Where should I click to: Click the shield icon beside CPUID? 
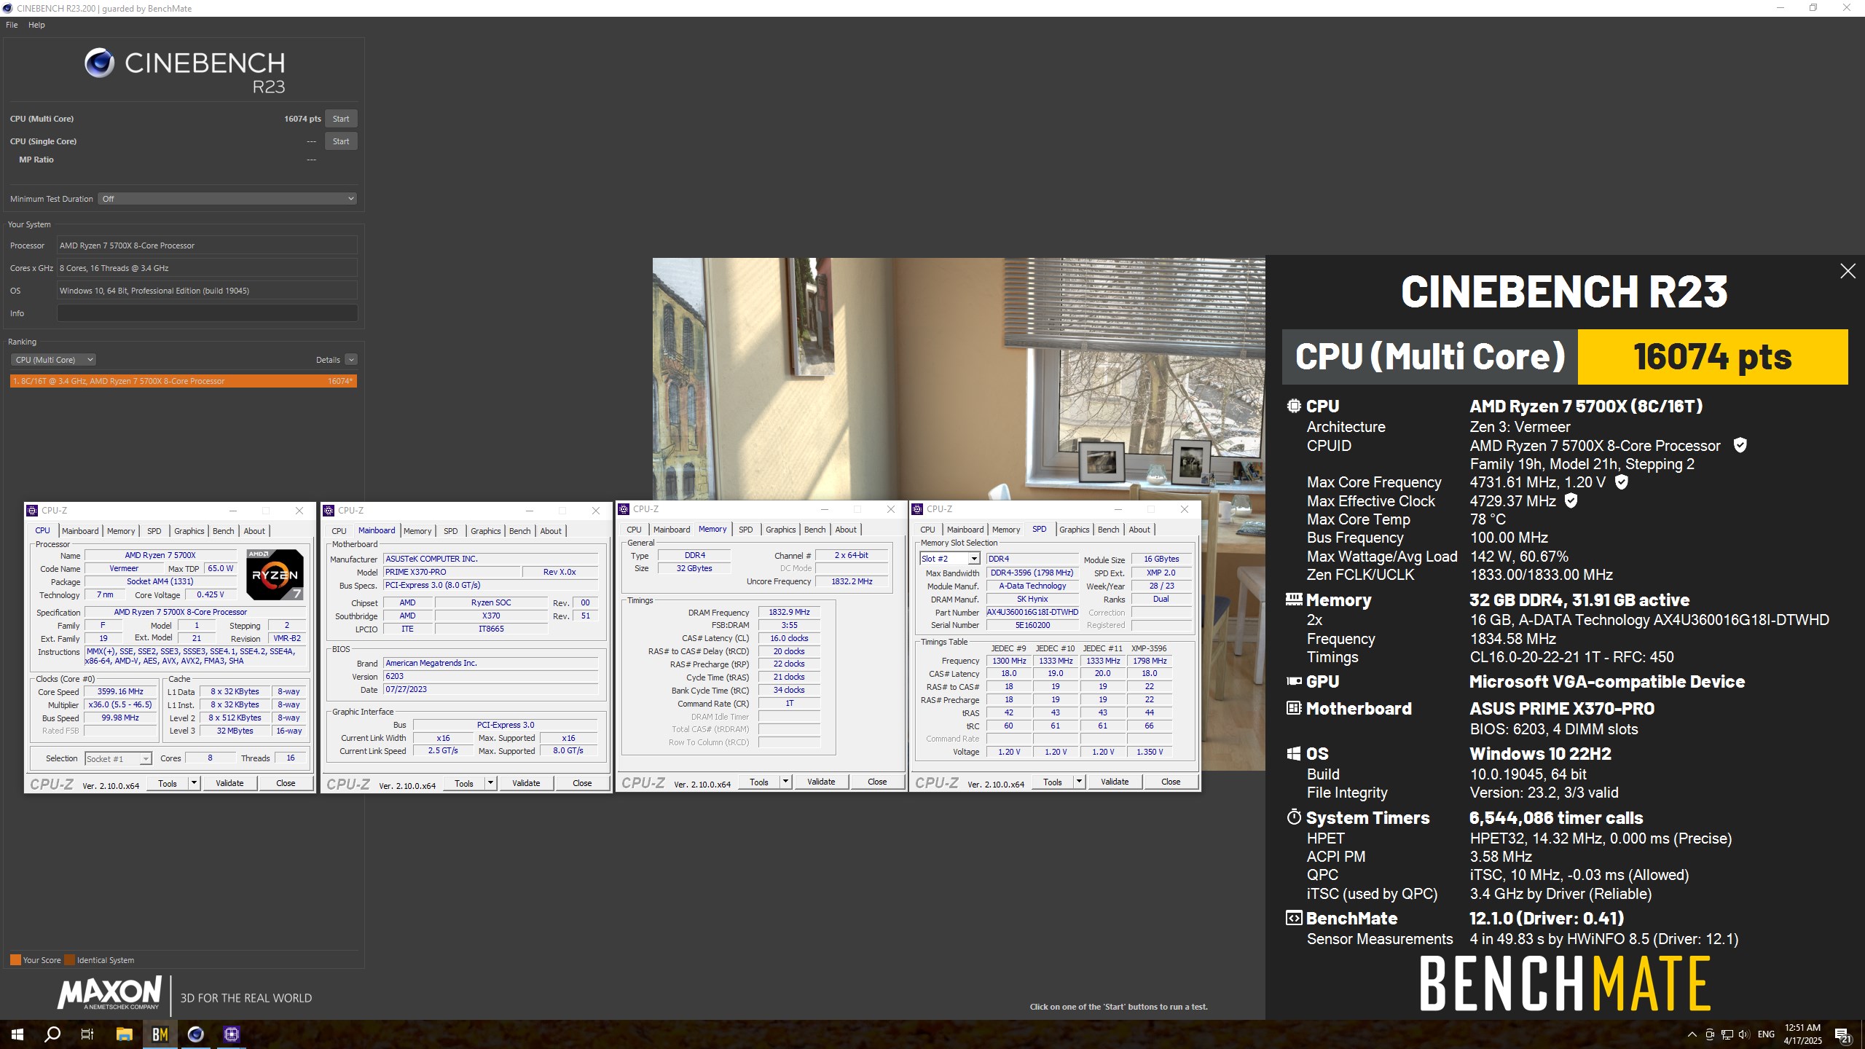[1740, 445]
